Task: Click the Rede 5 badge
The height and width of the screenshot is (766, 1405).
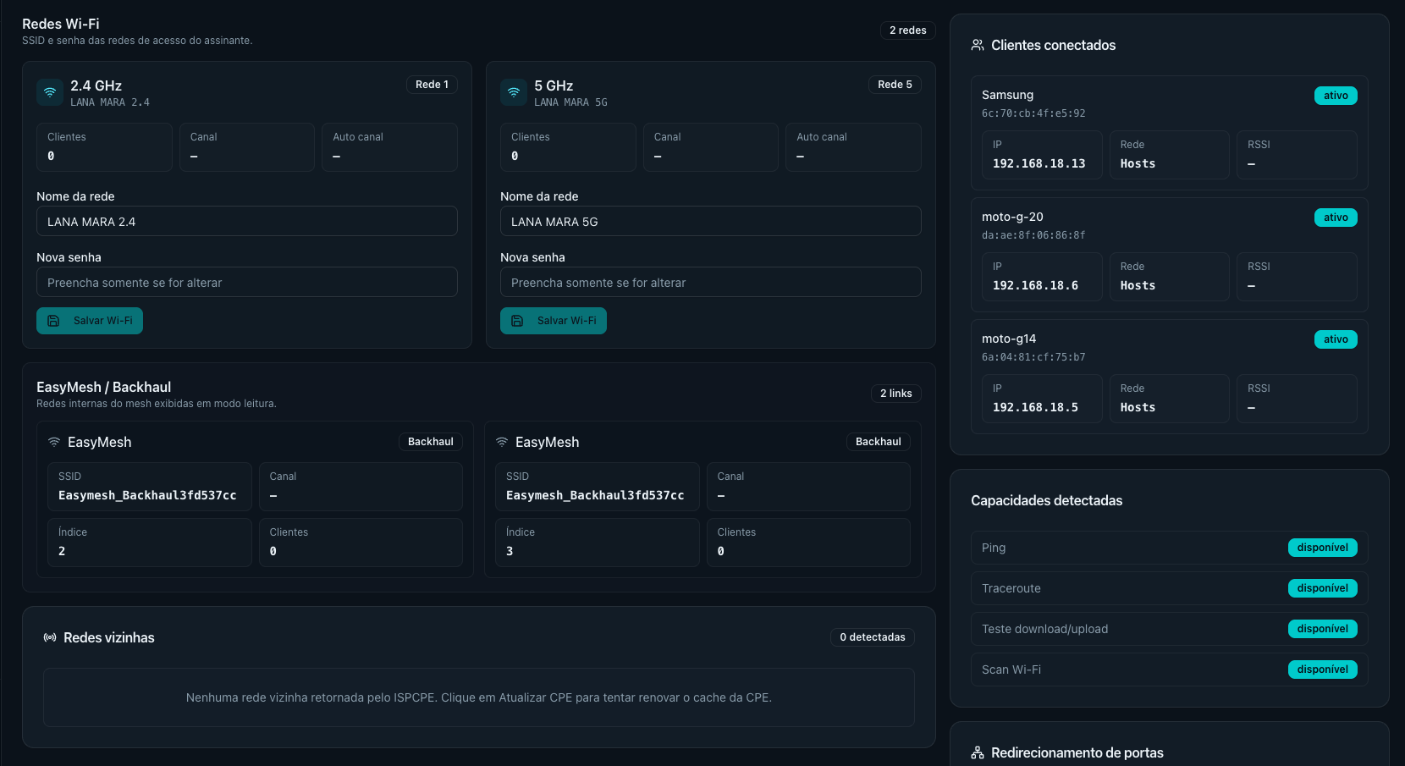Action: tap(895, 85)
